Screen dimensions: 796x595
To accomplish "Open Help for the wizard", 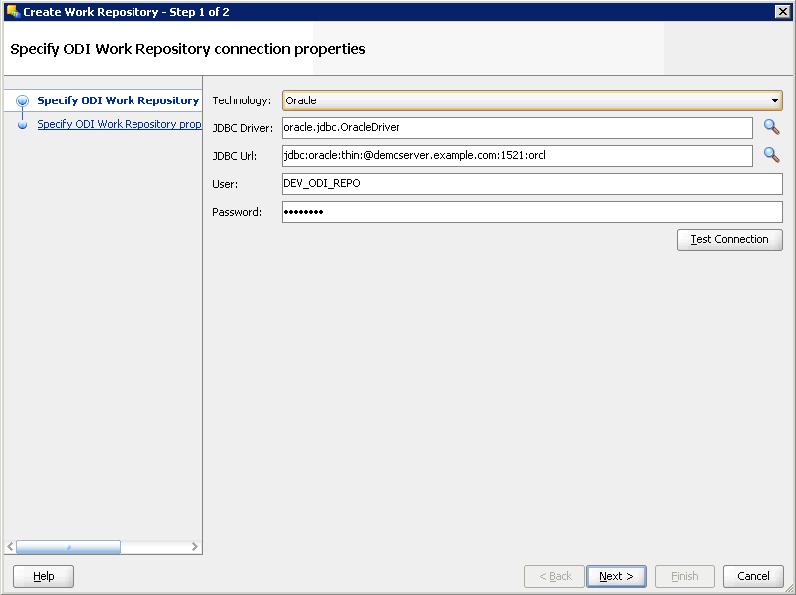I will pos(43,576).
